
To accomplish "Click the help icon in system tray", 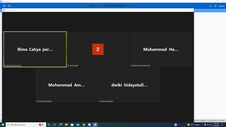I will coord(176,125).
